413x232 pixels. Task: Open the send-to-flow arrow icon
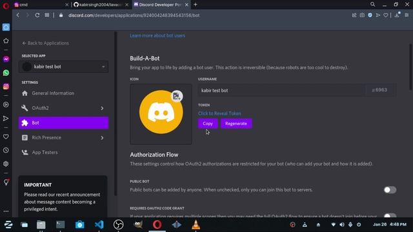378,15
